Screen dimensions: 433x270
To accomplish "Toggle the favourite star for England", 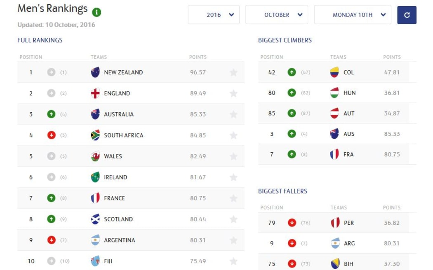I will coord(233,93).
